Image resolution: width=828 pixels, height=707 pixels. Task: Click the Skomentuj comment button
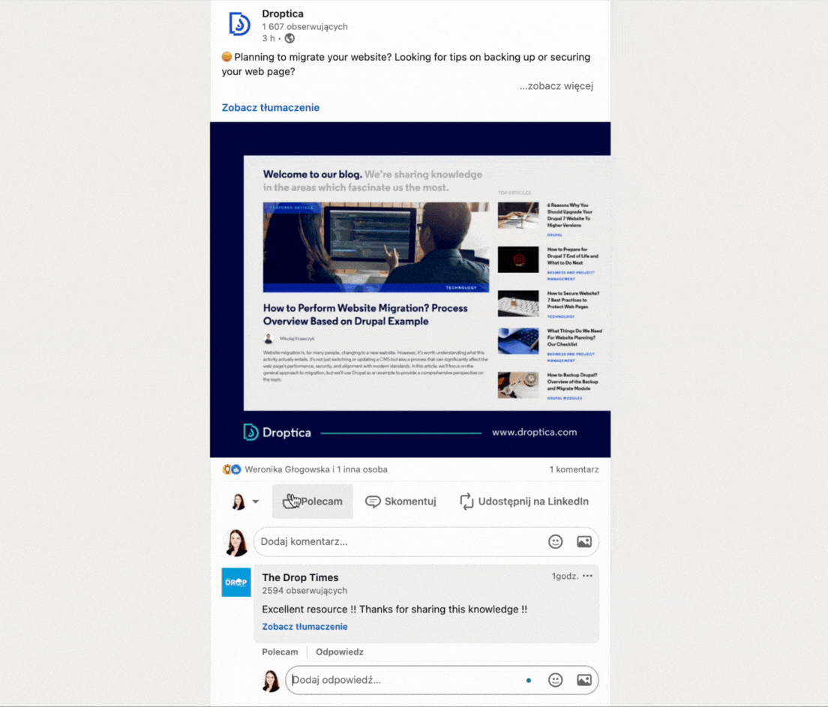tap(400, 502)
